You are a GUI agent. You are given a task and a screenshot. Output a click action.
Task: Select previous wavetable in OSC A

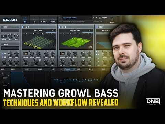[53, 31]
